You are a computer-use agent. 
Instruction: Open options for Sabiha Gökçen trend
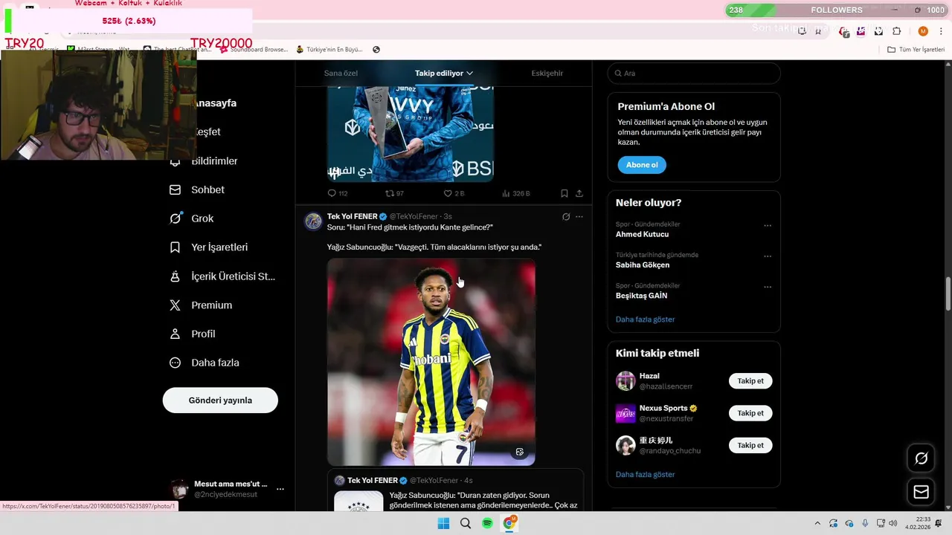click(768, 256)
